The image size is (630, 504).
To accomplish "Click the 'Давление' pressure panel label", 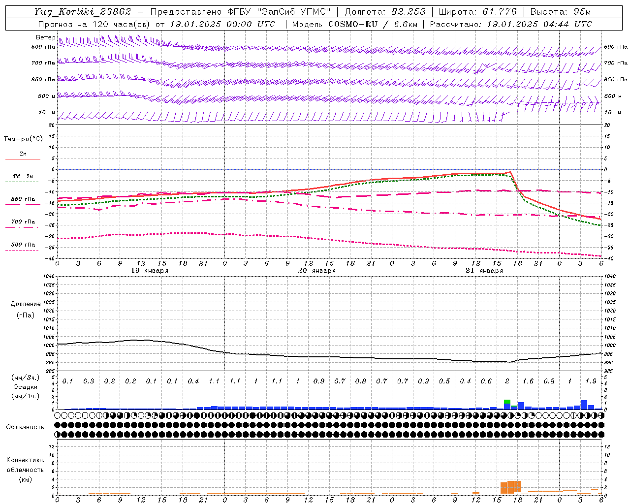I will [x=26, y=304].
